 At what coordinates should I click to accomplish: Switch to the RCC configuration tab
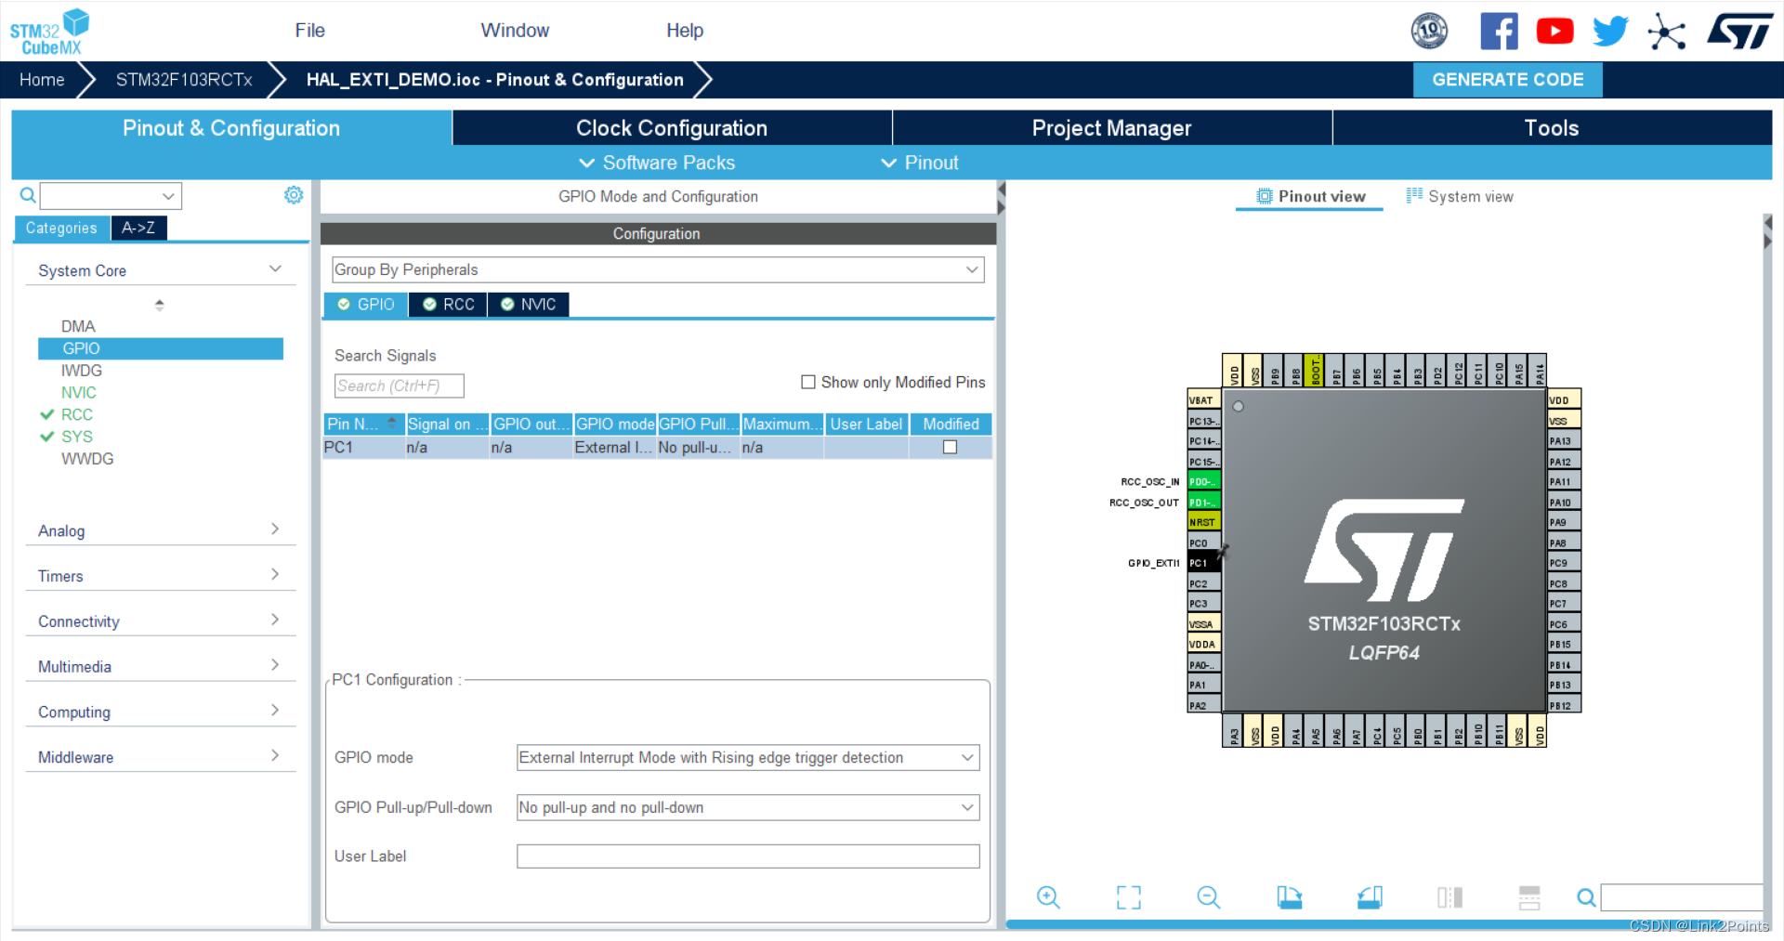(448, 304)
